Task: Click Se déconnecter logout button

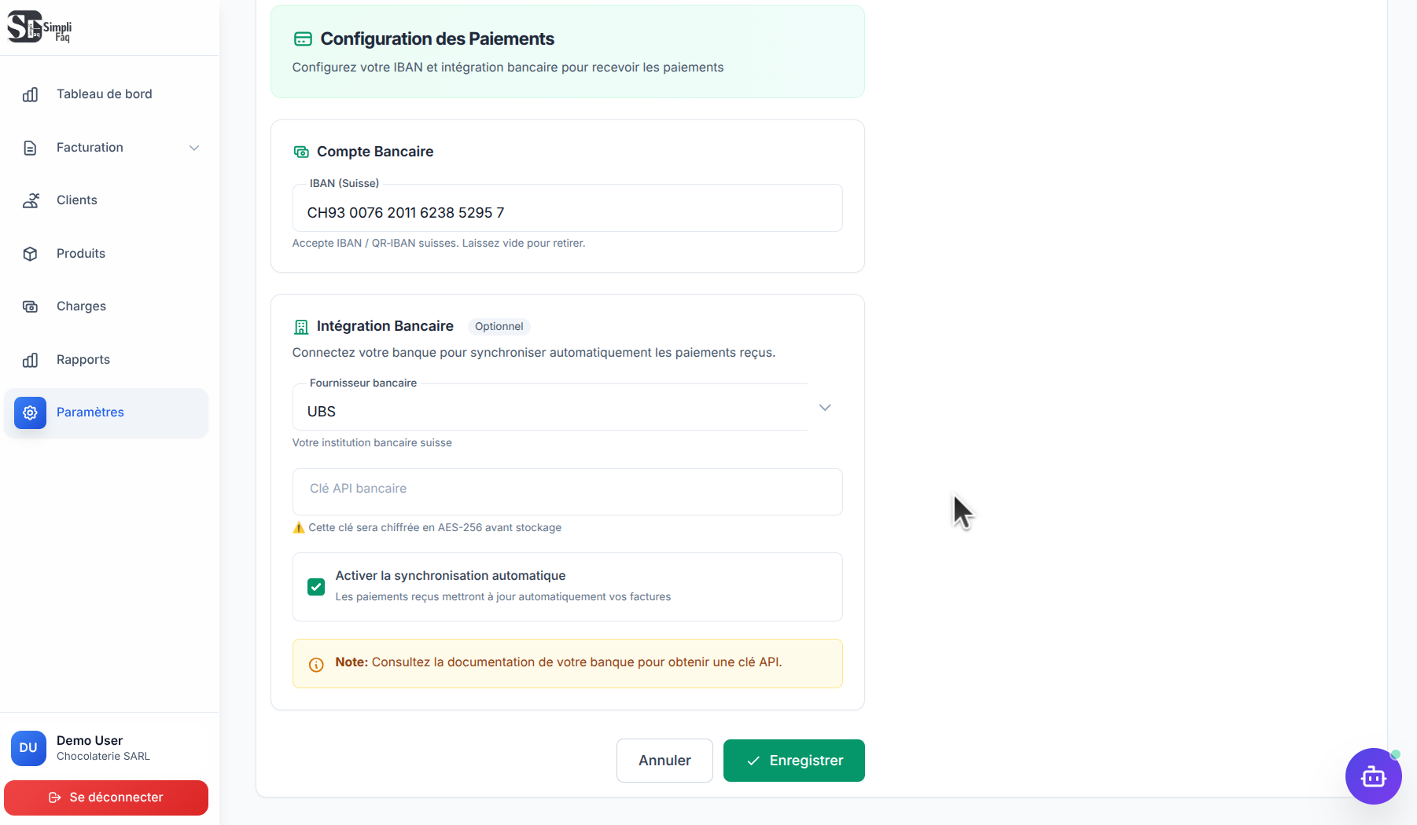Action: click(x=106, y=797)
